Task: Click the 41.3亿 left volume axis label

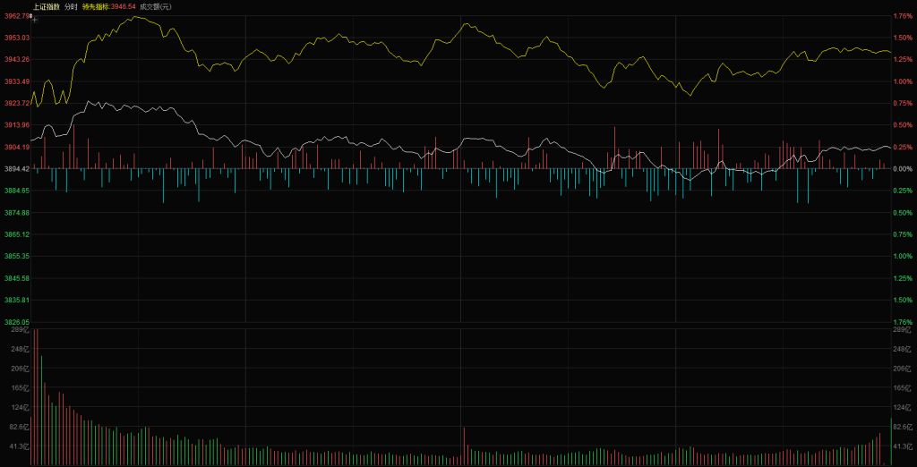Action: click(x=20, y=446)
